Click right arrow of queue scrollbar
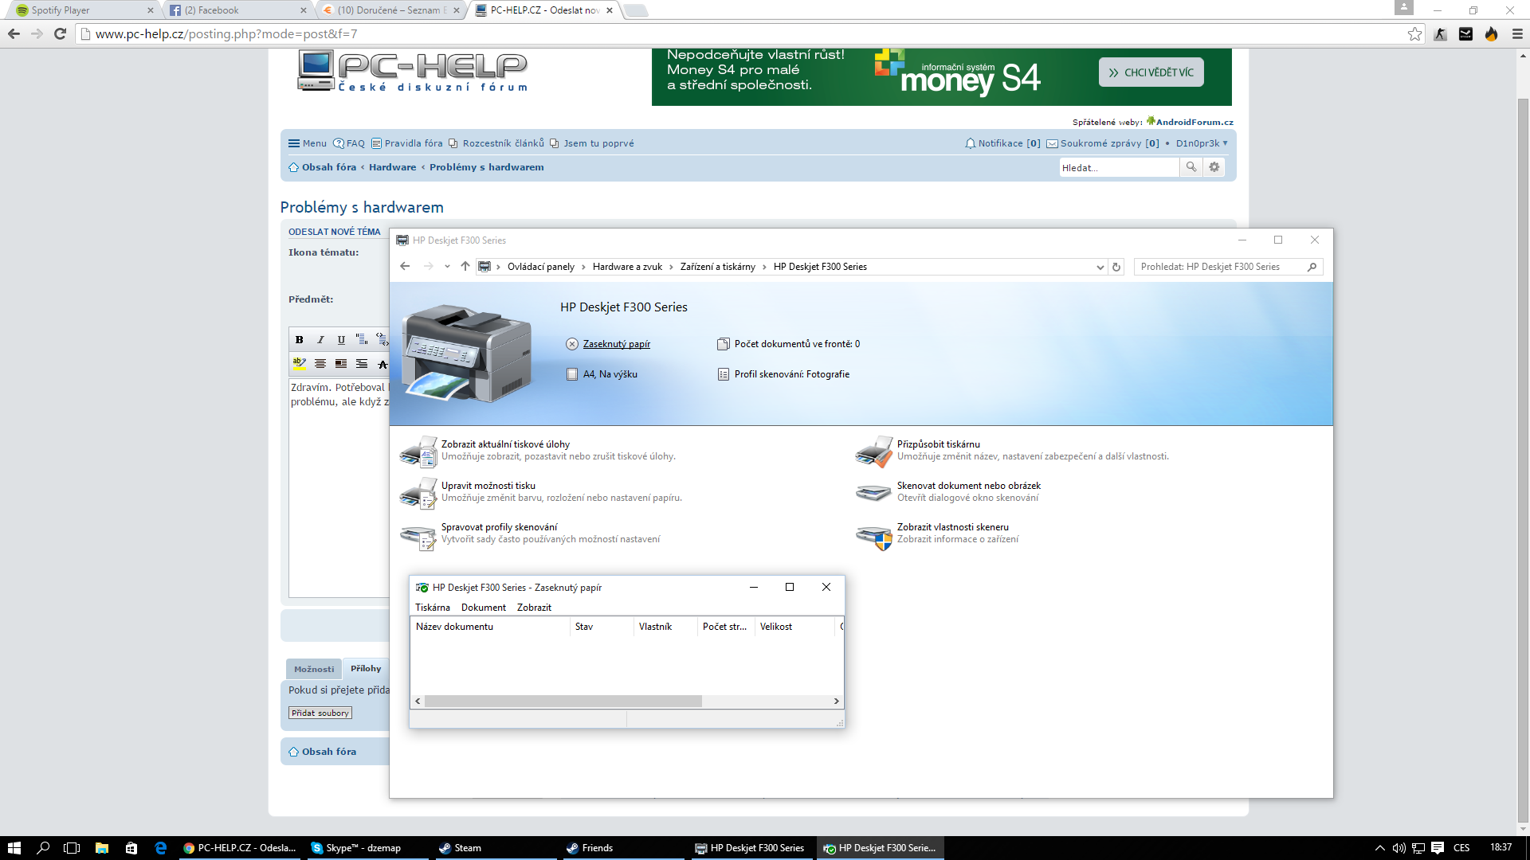Viewport: 1530px width, 860px height. pos(836,702)
